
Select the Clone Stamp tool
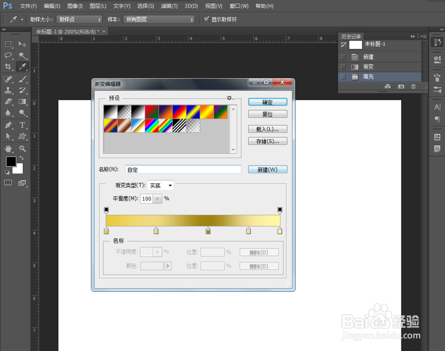pyautogui.click(x=8, y=90)
